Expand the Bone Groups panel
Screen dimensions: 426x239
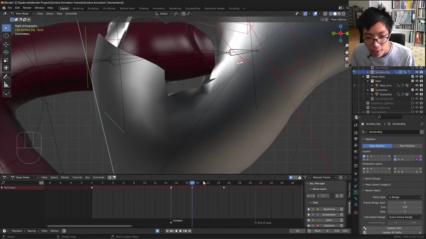[x=373, y=179]
